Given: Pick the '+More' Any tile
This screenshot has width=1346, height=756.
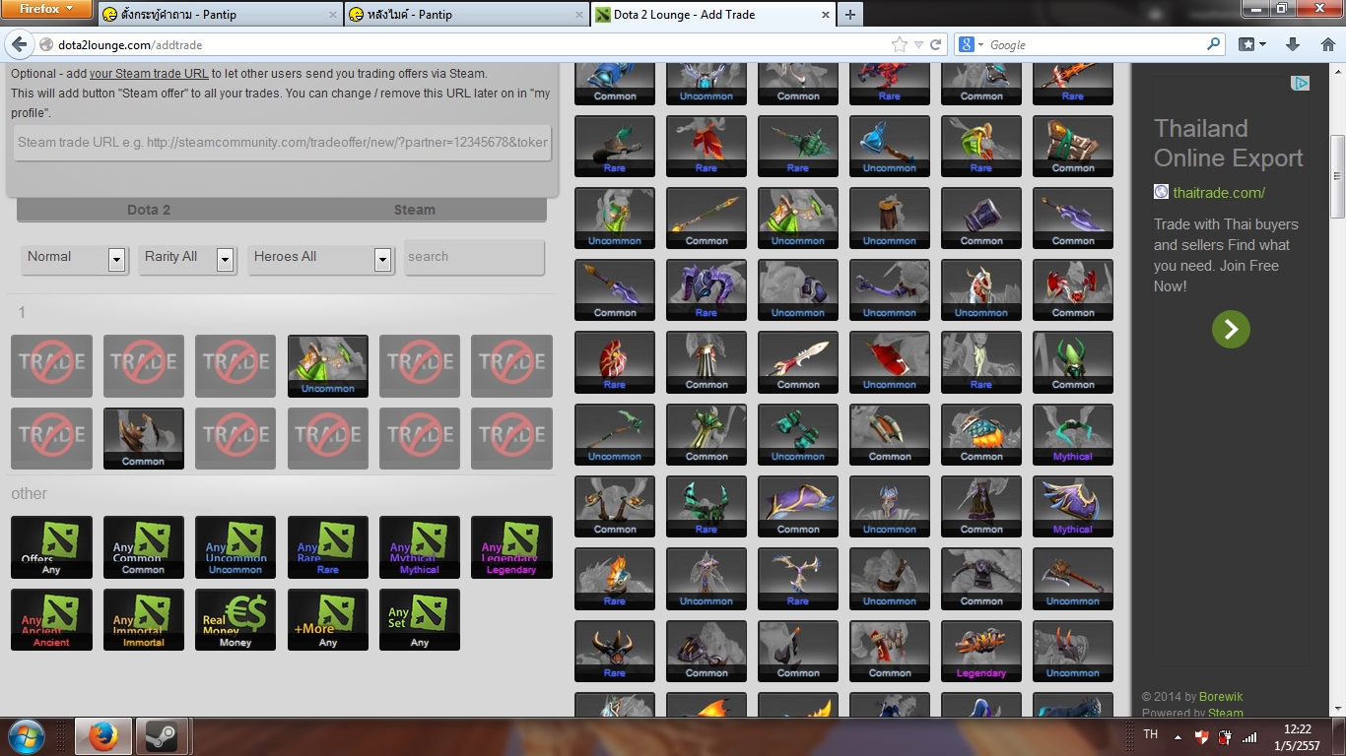Looking at the screenshot, I should point(327,620).
